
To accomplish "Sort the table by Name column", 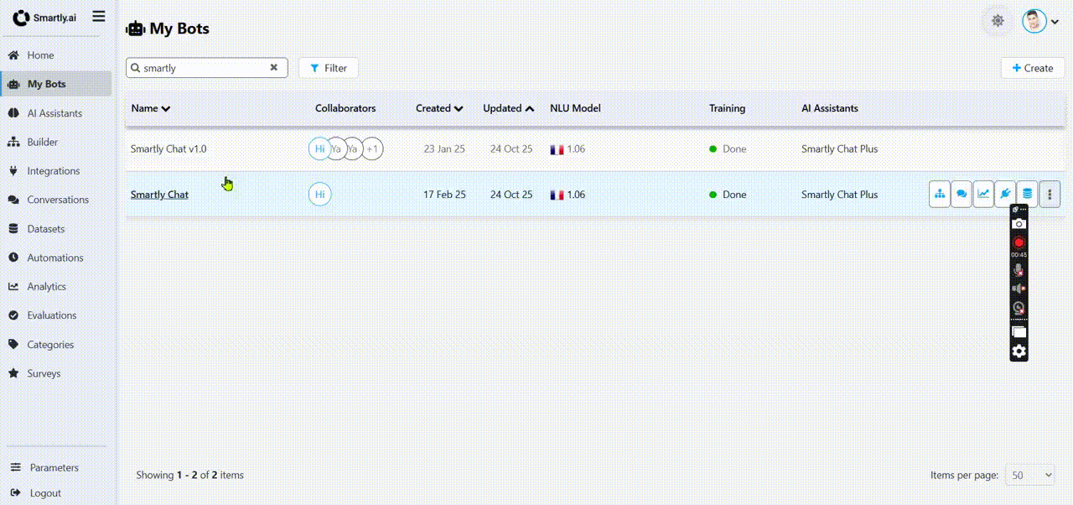I will click(151, 108).
